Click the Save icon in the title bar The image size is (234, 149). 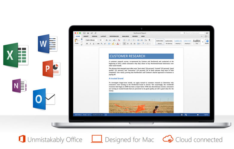84,33
